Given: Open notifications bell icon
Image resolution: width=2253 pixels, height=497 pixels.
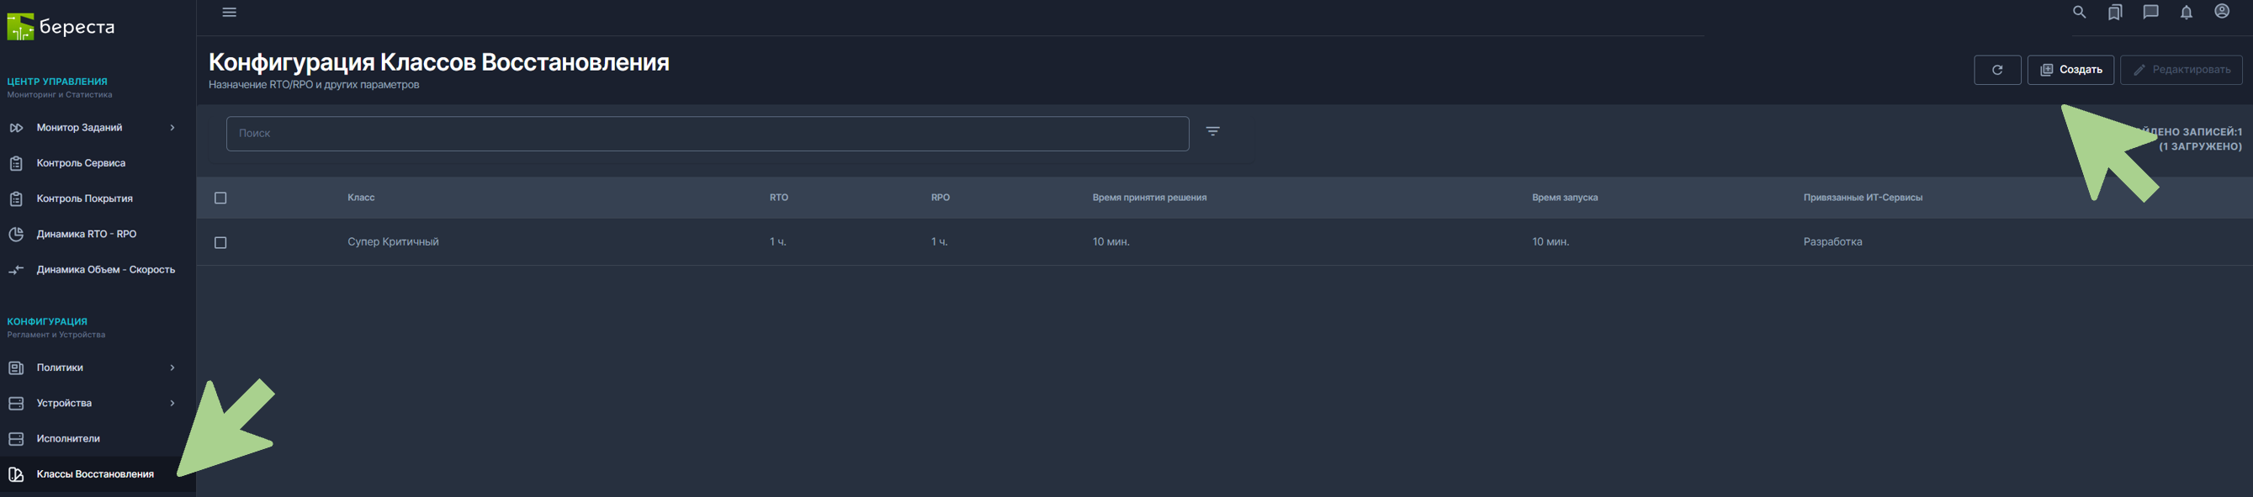Looking at the screenshot, I should (x=2186, y=13).
